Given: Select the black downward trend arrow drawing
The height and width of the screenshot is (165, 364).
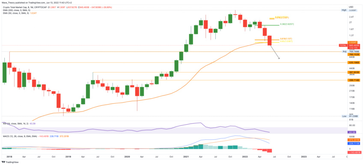Looking at the screenshot, I should [274, 52].
